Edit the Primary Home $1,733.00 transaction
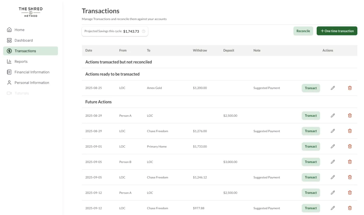This screenshot has height=215, width=364. (333, 146)
